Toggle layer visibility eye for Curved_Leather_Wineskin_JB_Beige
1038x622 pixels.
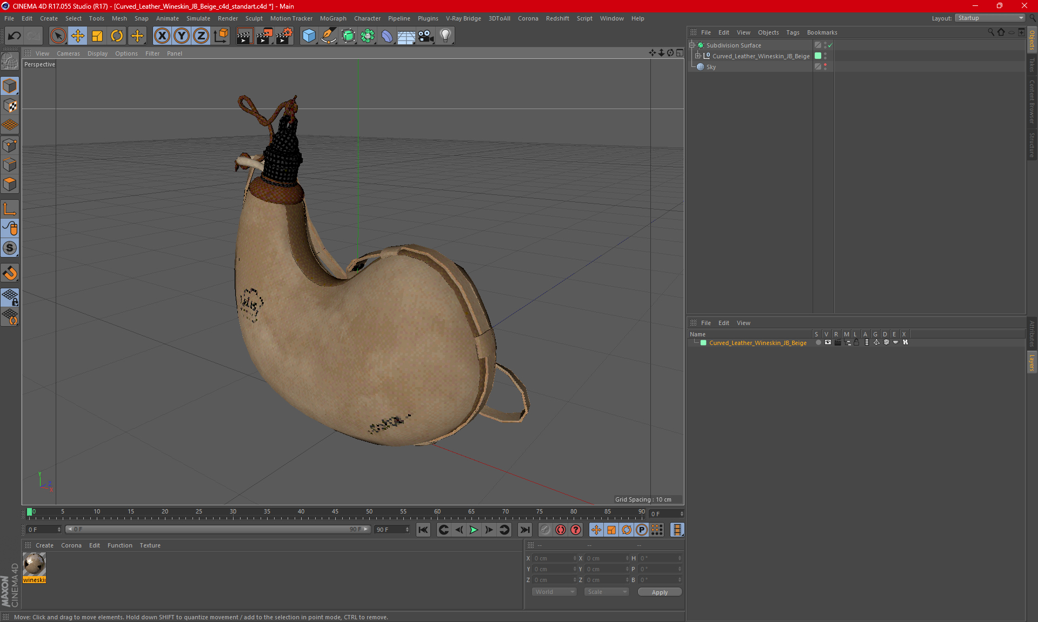[x=828, y=342]
